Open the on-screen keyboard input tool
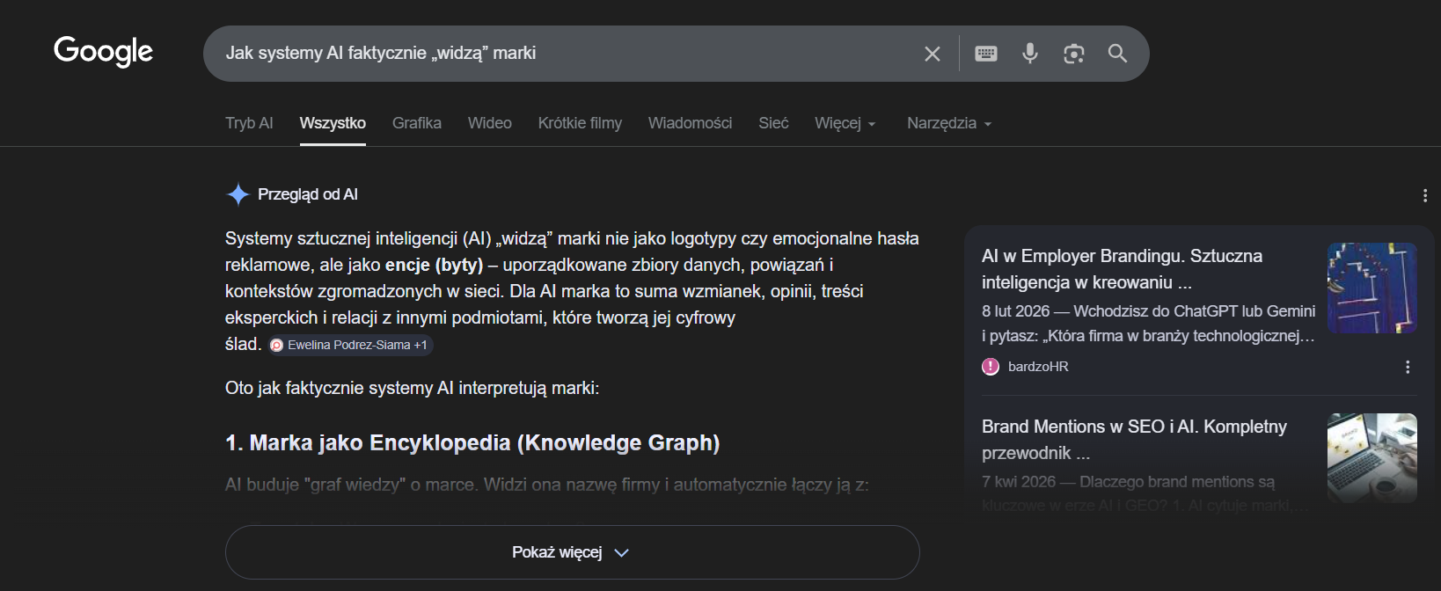Image resolution: width=1441 pixels, height=591 pixels. coord(986,54)
